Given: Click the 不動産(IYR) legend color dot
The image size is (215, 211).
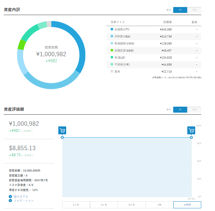Looking at the screenshot, I should (112, 64).
